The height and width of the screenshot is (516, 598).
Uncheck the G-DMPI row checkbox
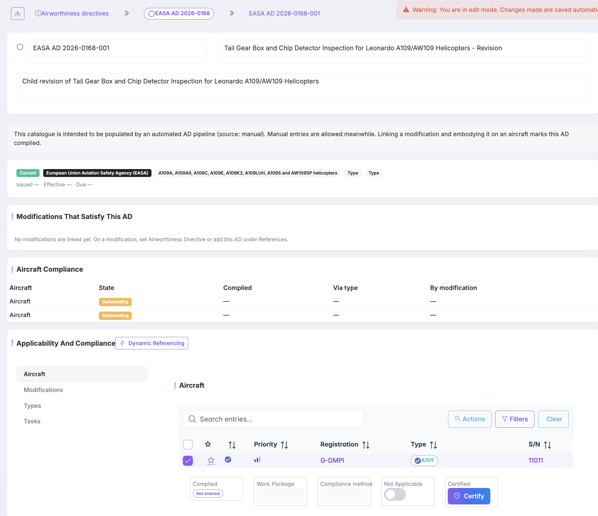pos(188,461)
